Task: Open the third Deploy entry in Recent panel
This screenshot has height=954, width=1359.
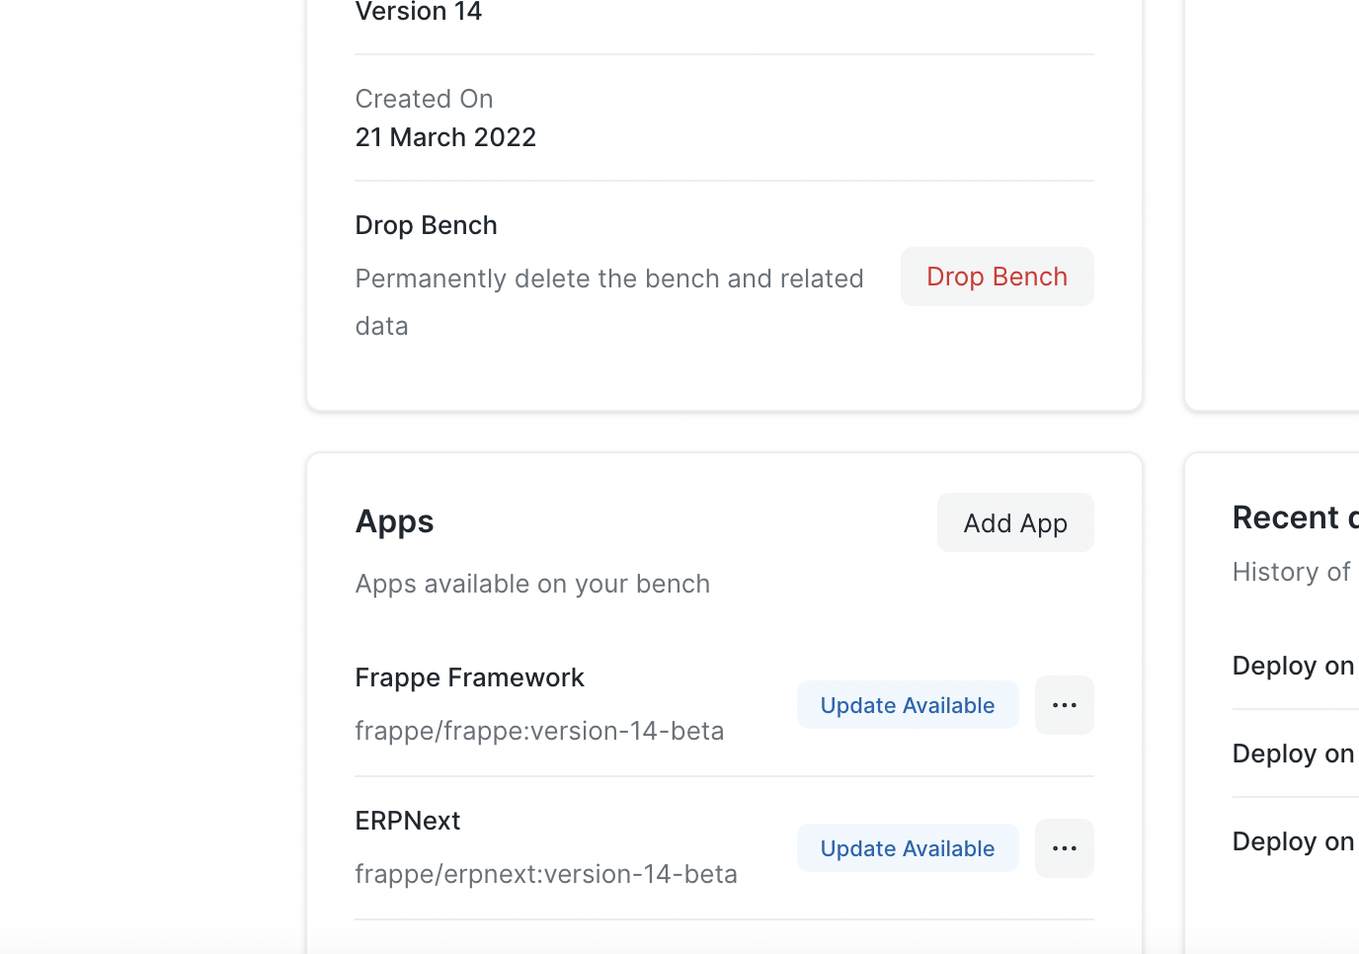Action: 1292,840
